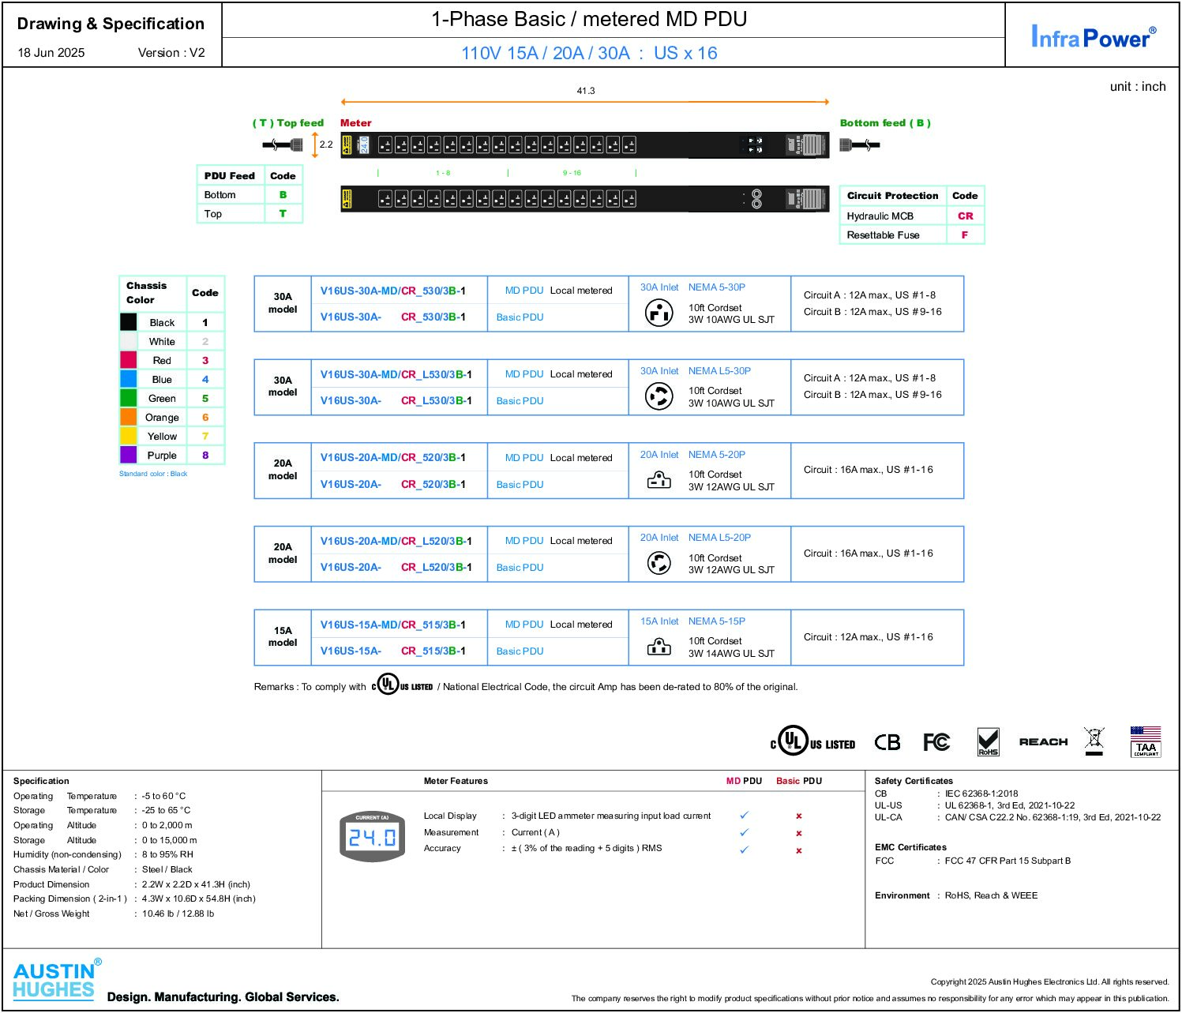The height and width of the screenshot is (1013, 1182).
Task: Click the Austin Hughes logo
Action: [58, 979]
